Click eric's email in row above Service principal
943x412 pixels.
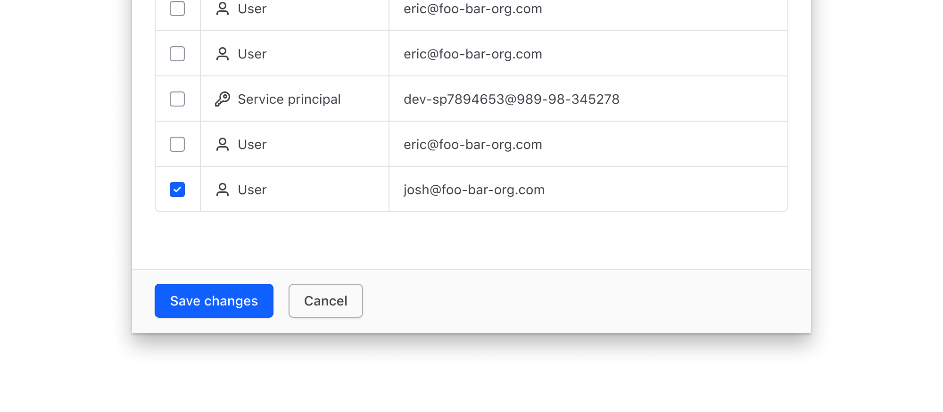(x=472, y=54)
